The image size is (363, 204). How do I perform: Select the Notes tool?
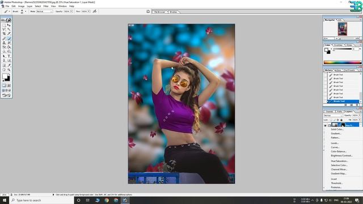(x=4, y=66)
